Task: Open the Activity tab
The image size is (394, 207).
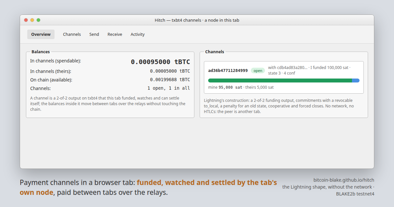Action: pos(138,34)
